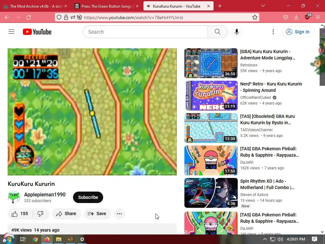Mute tab via speaker icon on YouTube tab
This screenshot has height=244, width=325.
pyautogui.click(x=149, y=6)
